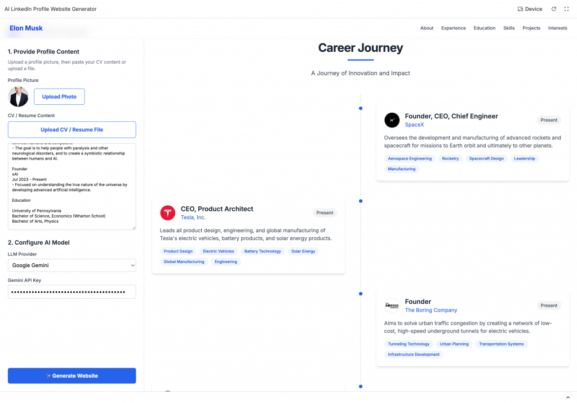Click Upload CV / Resume File button
Screen dimensions: 577x403
(72, 130)
